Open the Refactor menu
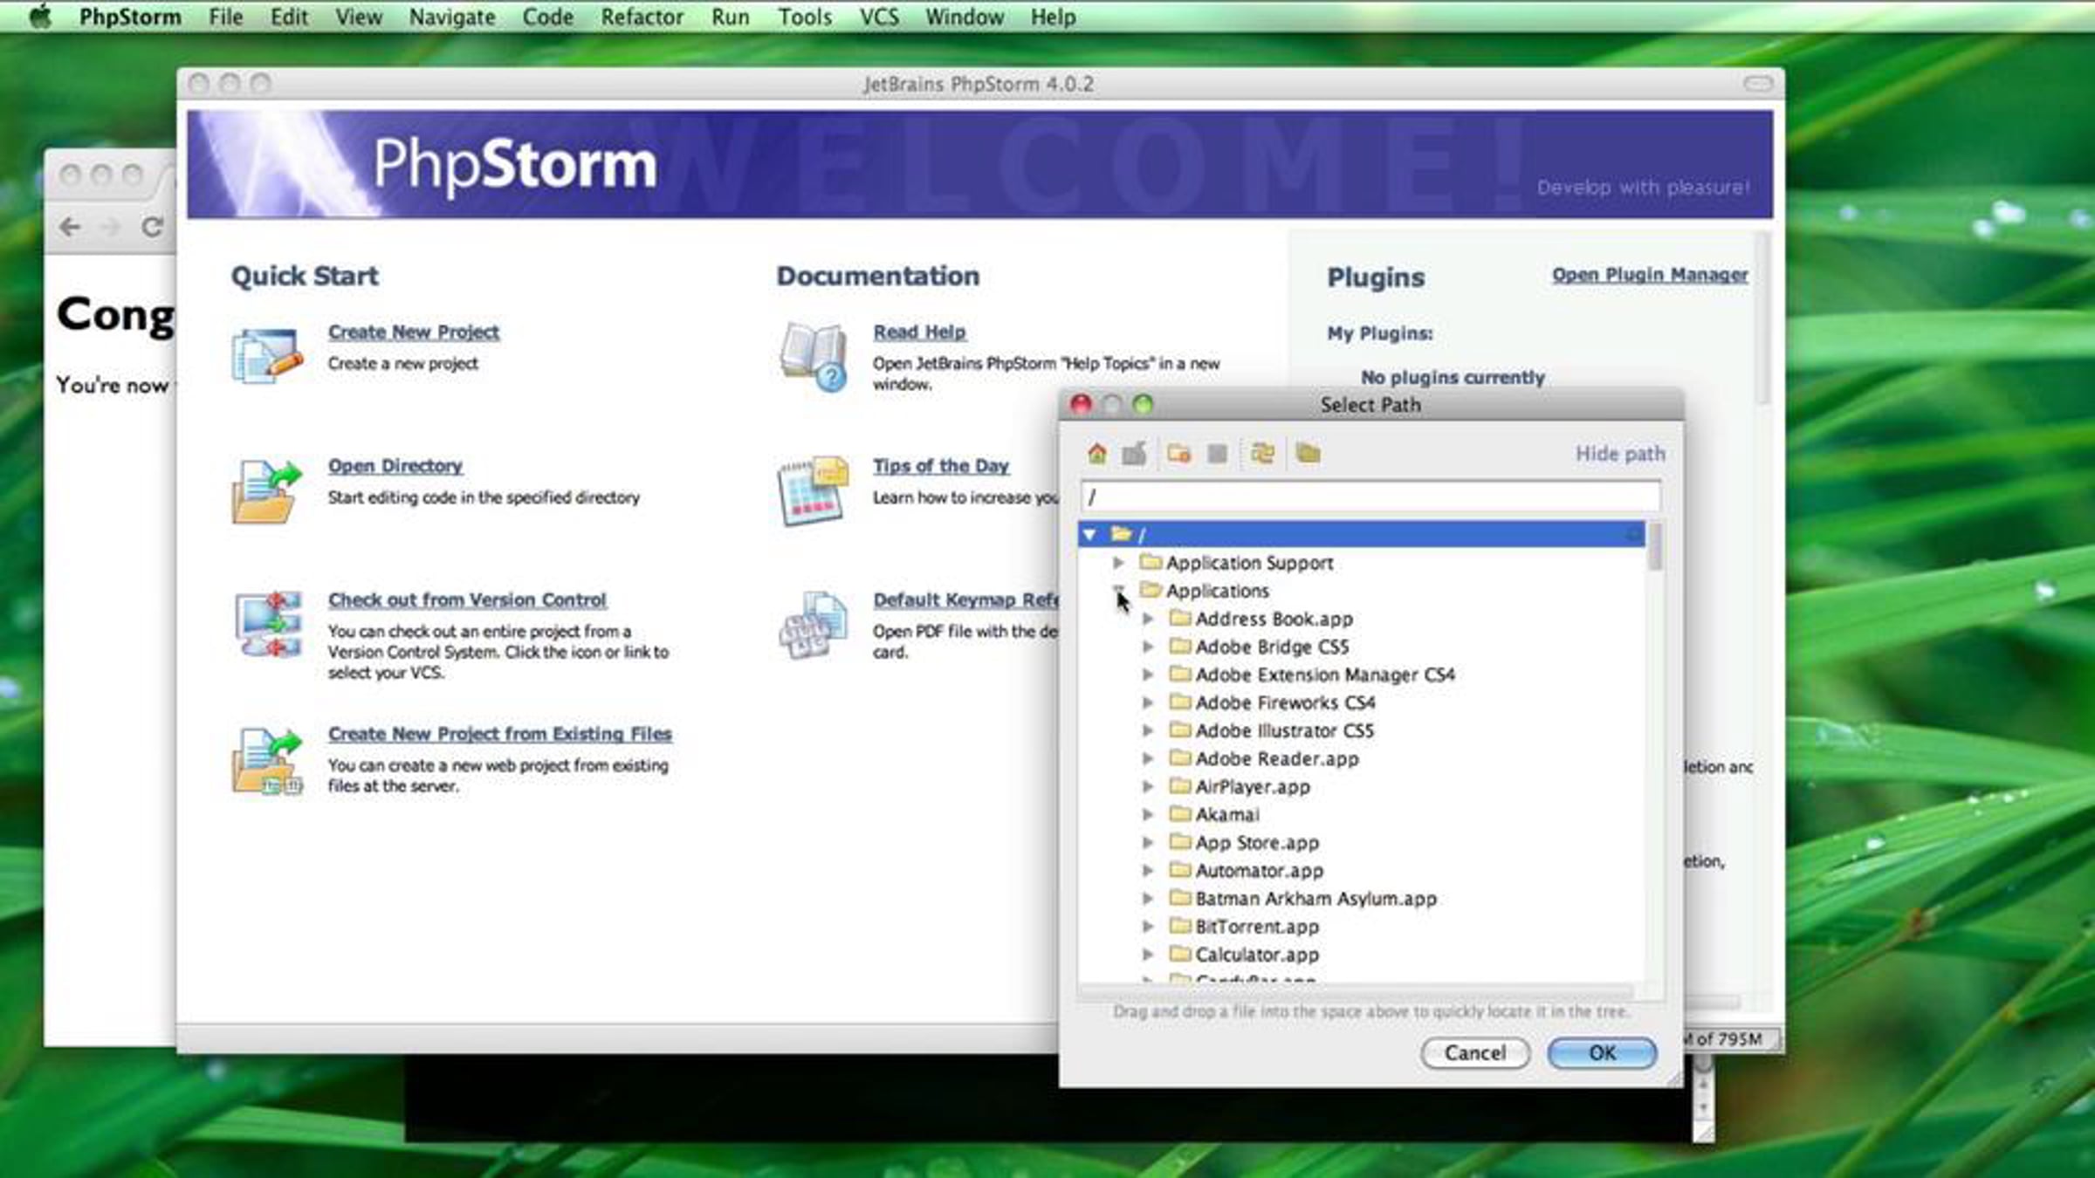 coord(642,17)
